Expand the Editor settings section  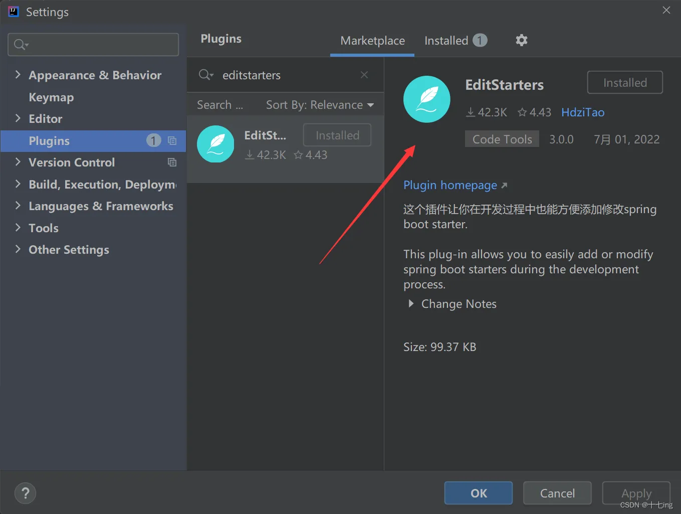coord(18,118)
